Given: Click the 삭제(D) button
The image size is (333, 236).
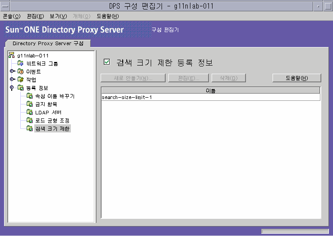Looking at the screenshot, I should point(229,78).
